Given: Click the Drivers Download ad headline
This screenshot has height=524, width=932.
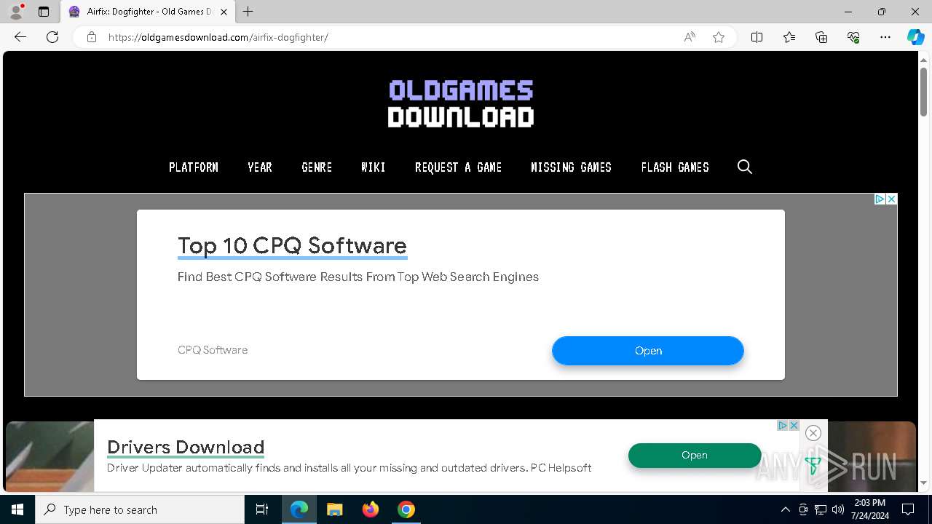Looking at the screenshot, I should point(186,447).
